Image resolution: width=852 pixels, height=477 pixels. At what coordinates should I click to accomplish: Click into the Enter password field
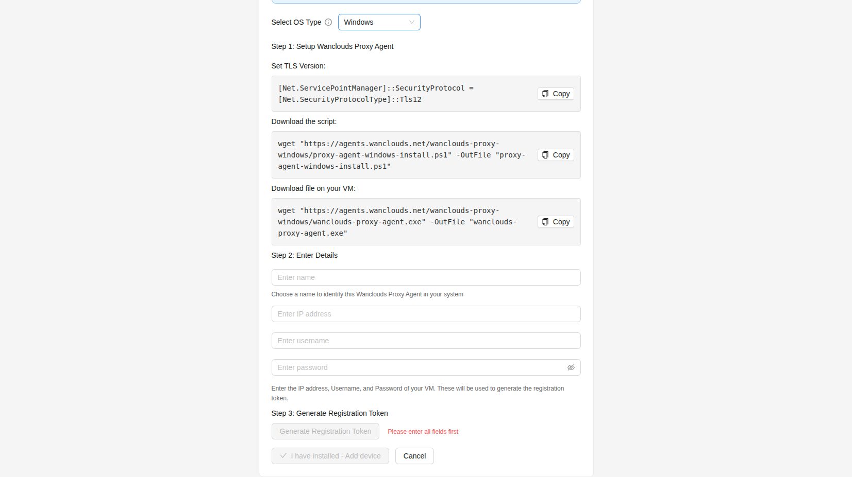click(x=417, y=367)
